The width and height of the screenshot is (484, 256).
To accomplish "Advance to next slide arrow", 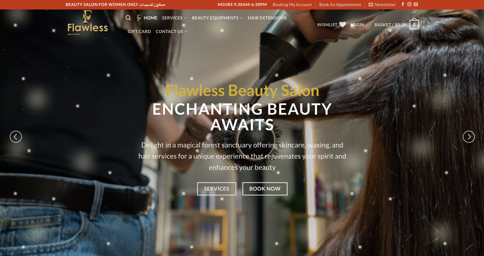I will pos(469,137).
